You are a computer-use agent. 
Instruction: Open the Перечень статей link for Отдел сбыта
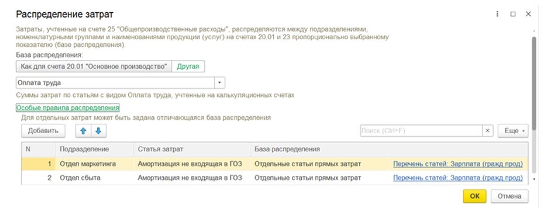click(458, 178)
